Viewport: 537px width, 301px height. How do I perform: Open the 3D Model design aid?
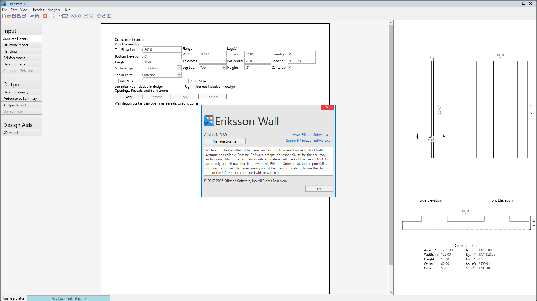tap(21, 133)
